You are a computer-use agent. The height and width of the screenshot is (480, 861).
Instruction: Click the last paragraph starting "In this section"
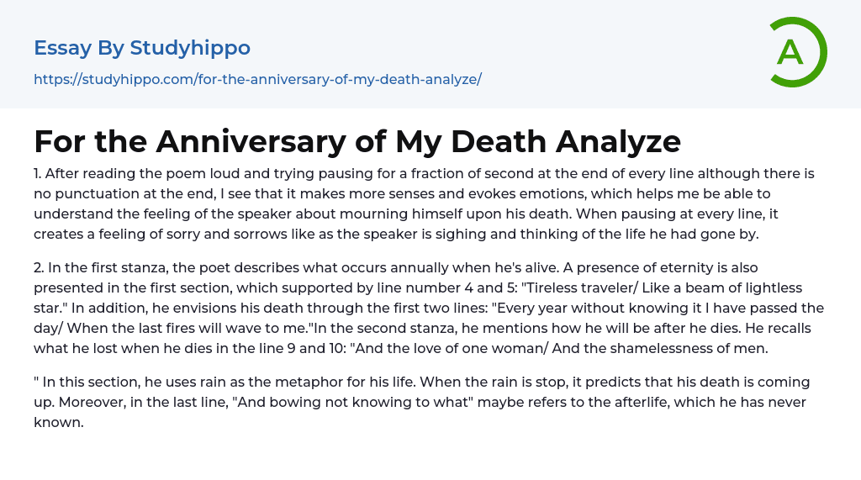pyautogui.click(x=420, y=402)
